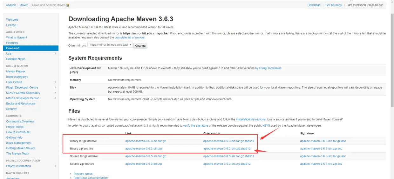Expand the Use sidebar chevron
This screenshot has height=179, width=394.
pyautogui.click(x=55, y=53)
